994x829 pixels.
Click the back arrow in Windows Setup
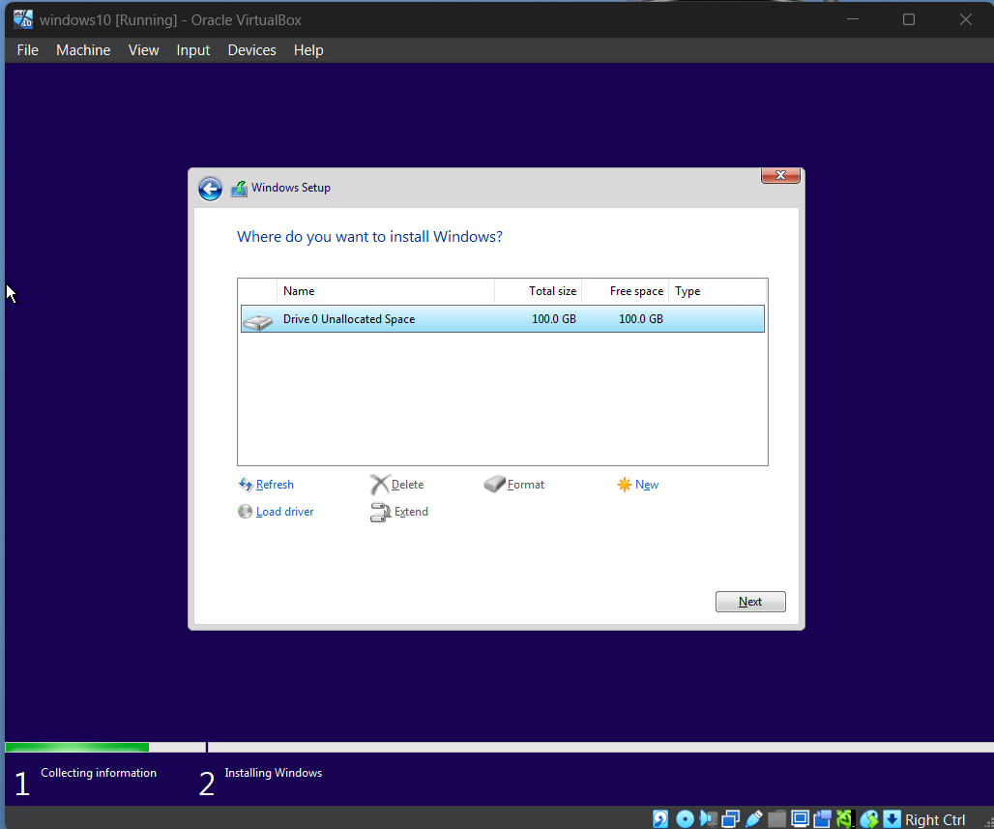click(210, 189)
